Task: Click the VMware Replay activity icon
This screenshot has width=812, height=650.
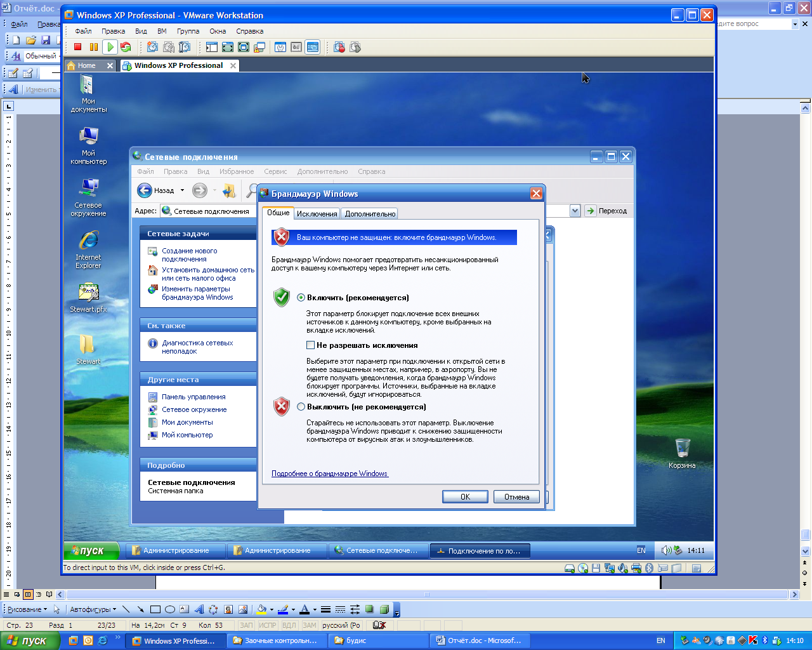Action: click(355, 47)
